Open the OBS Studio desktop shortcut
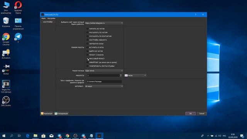247x139 pixels. 6,101
